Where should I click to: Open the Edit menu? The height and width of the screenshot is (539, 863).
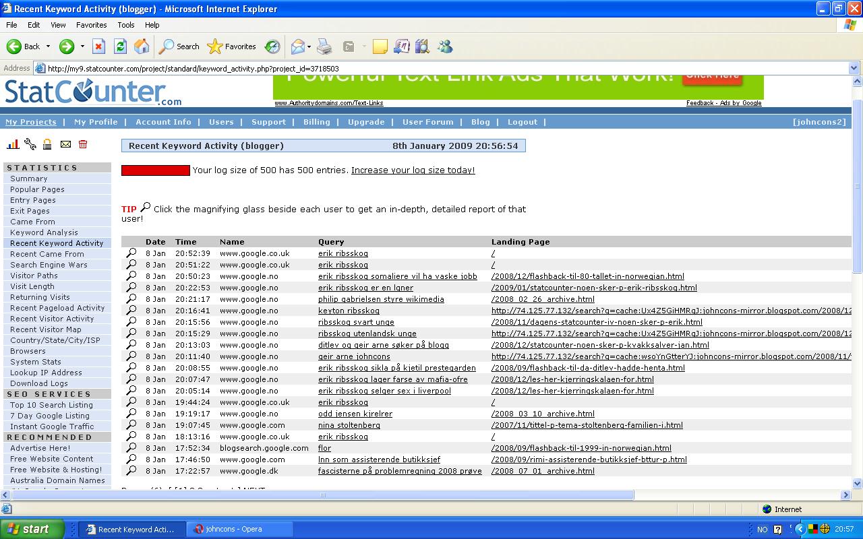(34, 25)
